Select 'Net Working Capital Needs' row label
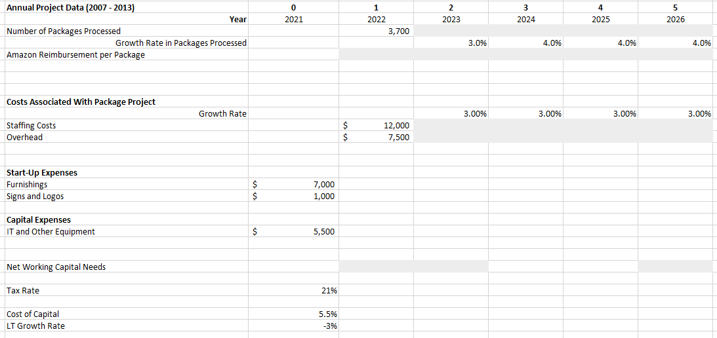Image resolution: width=717 pixels, height=338 pixels. click(x=56, y=267)
